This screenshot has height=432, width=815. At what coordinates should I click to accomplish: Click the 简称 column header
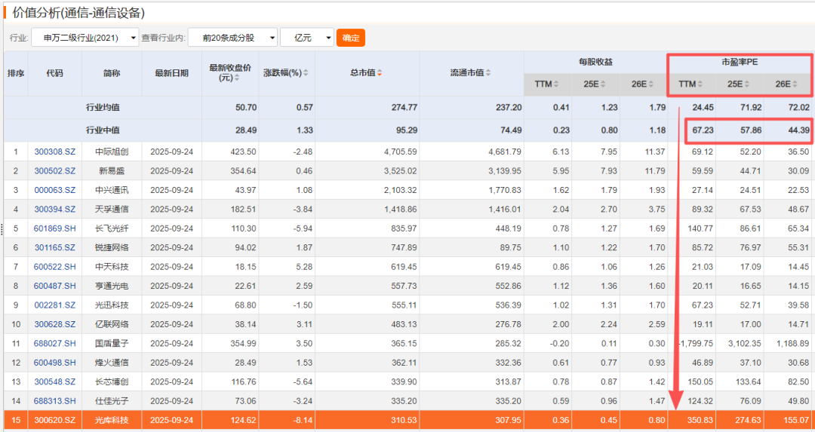112,73
